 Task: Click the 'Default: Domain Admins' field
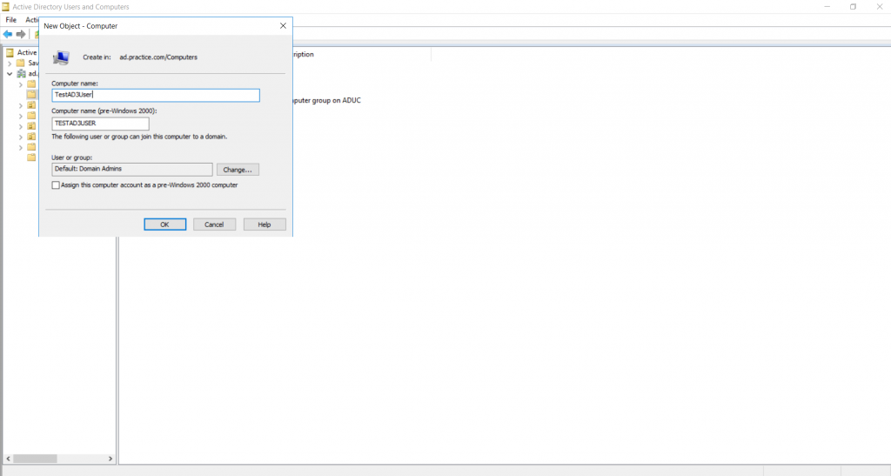click(x=132, y=170)
